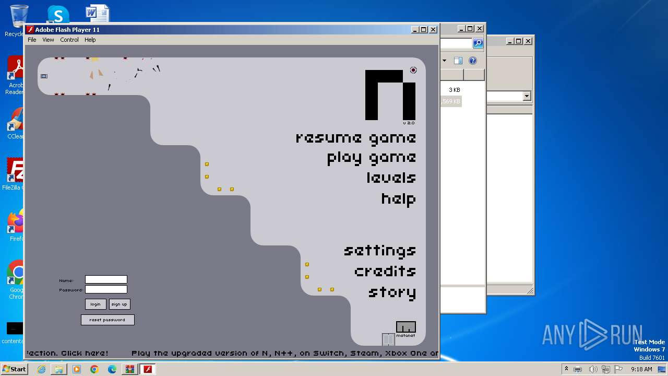The width and height of the screenshot is (668, 376).
Task: Open the combo box dropdown in the rear dialog
Action: (x=527, y=96)
